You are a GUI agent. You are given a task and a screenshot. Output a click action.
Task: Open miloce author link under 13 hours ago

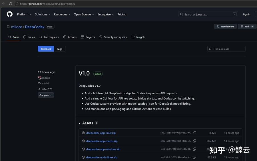click(46, 78)
